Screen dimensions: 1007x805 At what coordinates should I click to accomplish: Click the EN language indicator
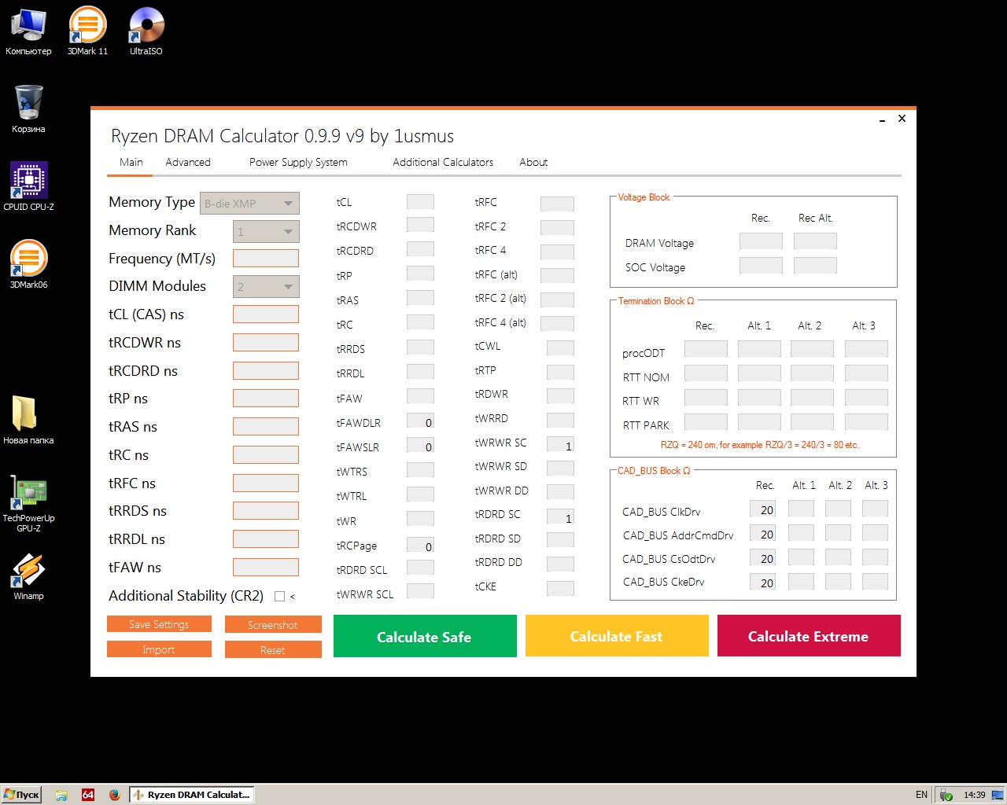[921, 795]
